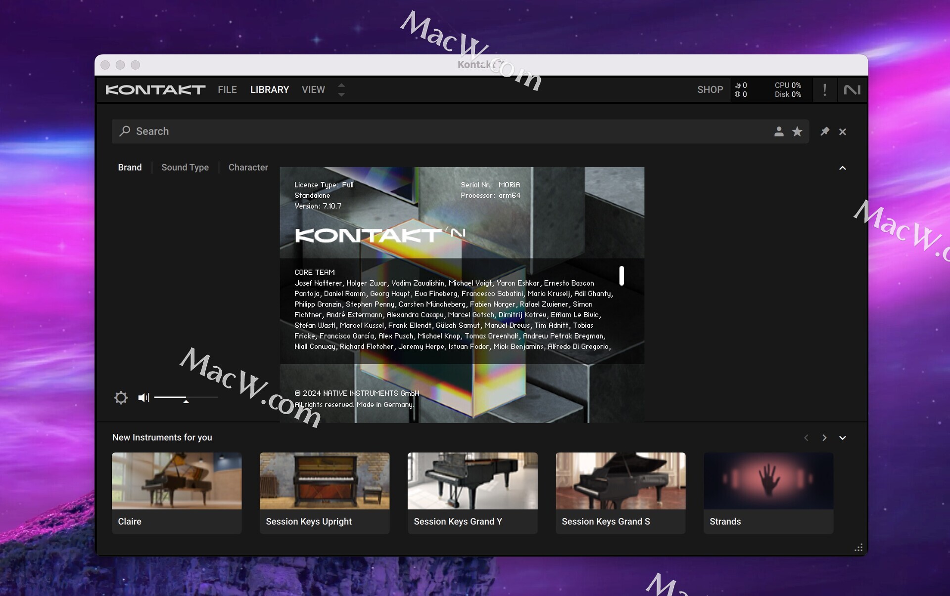Screen dimensions: 950x596
Task: Close the Kontakt window via red button
Action: [x=105, y=65]
